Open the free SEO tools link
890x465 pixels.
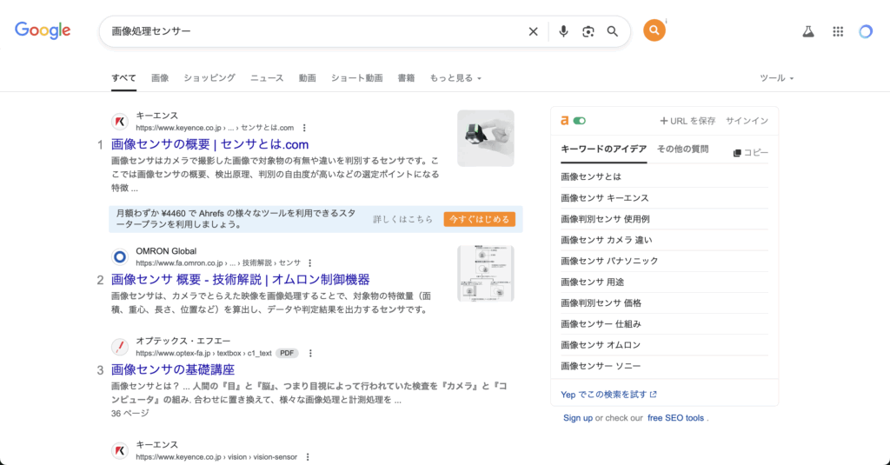click(675, 418)
